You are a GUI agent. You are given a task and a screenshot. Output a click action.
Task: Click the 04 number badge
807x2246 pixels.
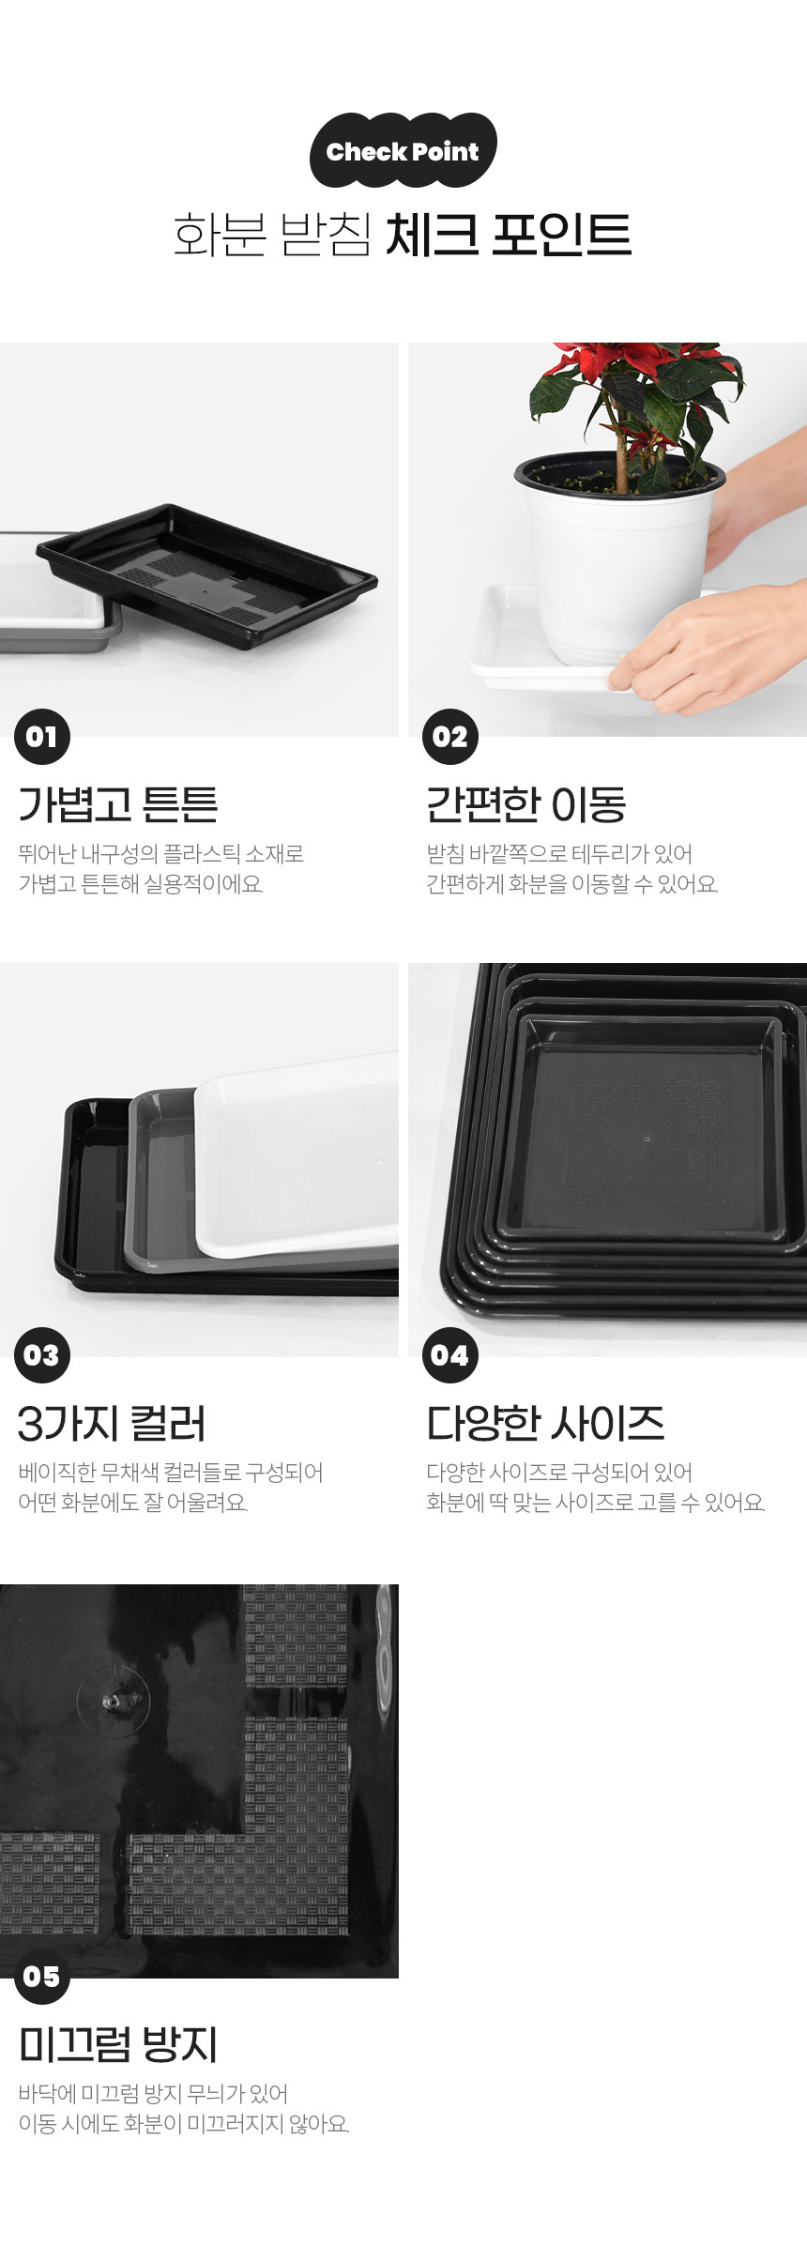[x=450, y=1355]
